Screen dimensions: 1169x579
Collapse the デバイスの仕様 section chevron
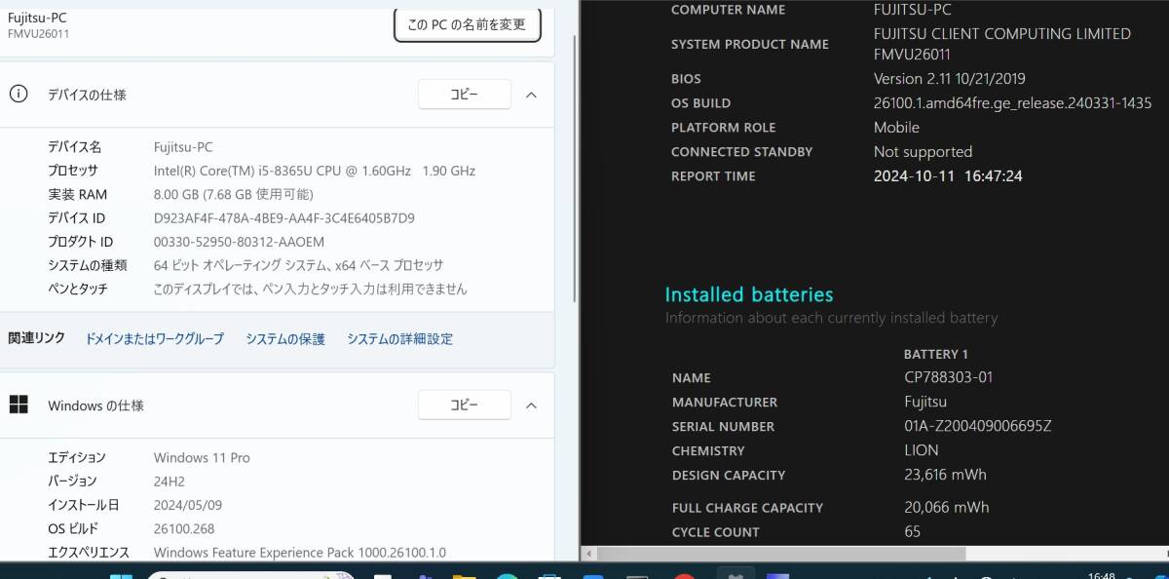coord(531,95)
